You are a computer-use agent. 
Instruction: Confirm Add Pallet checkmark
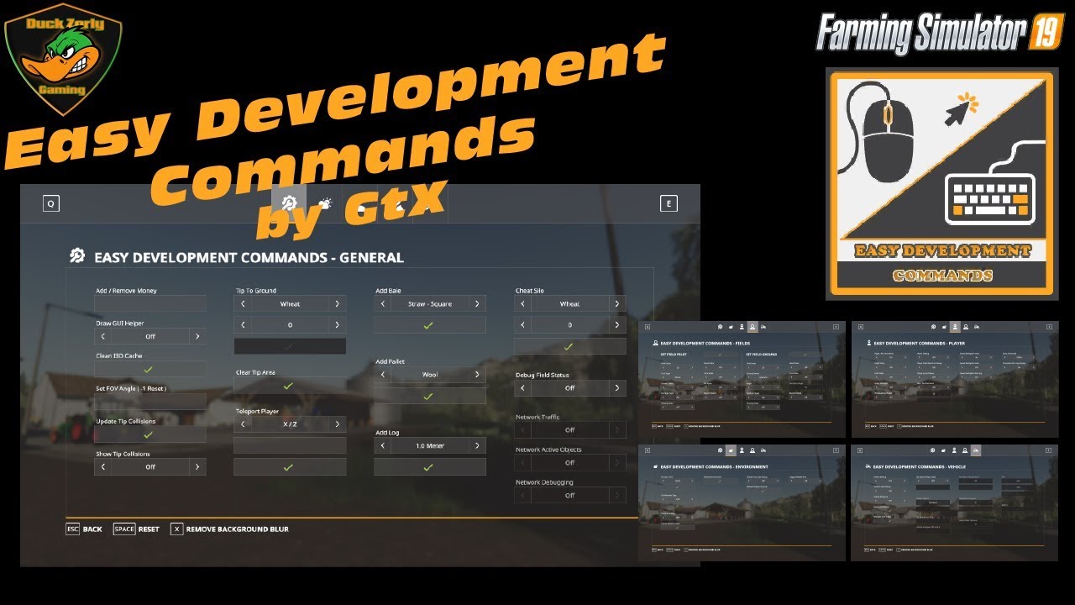(429, 396)
